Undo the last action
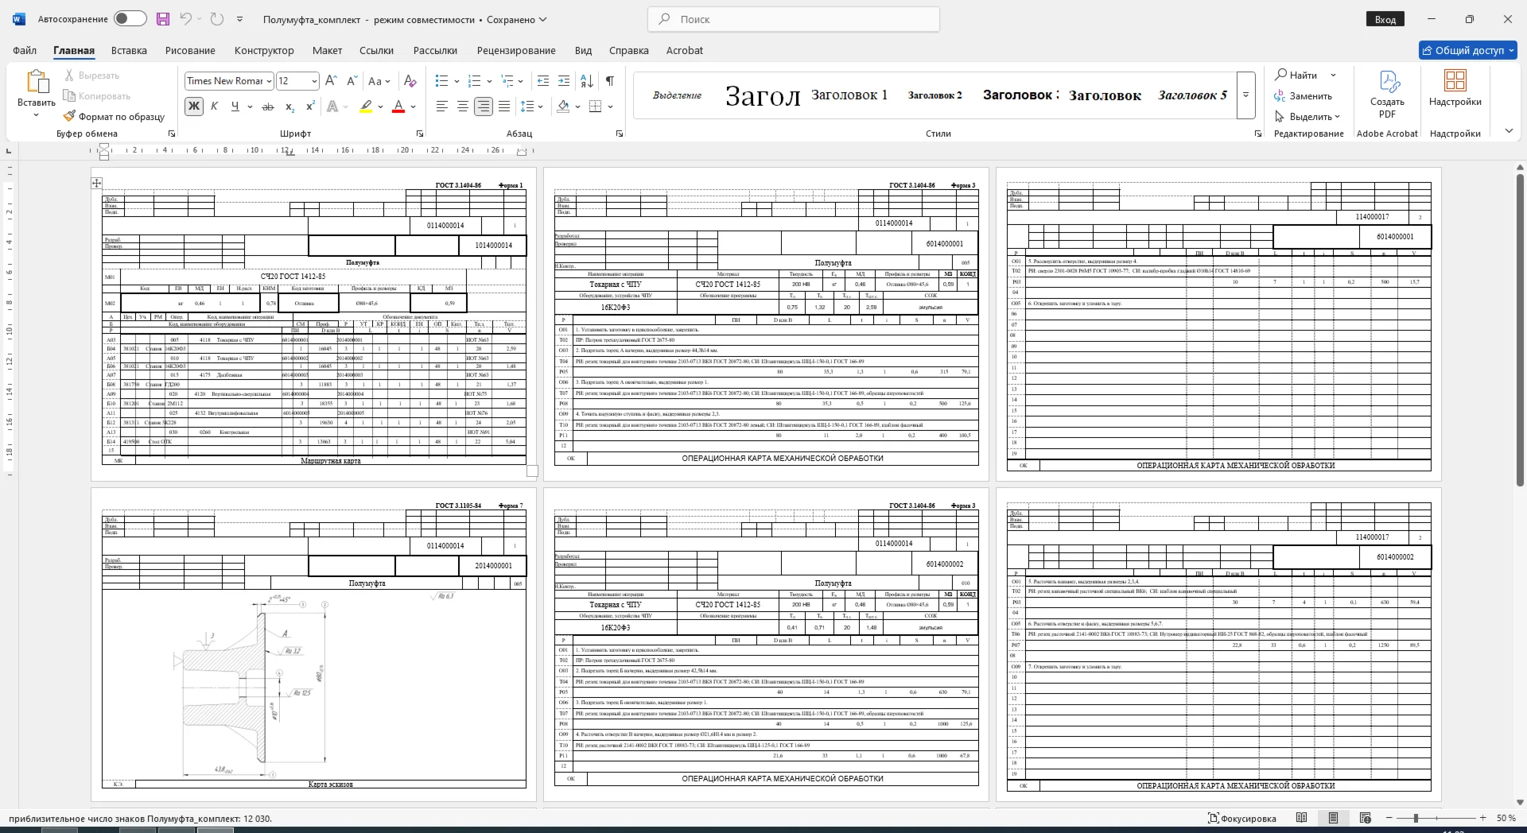 186,19
